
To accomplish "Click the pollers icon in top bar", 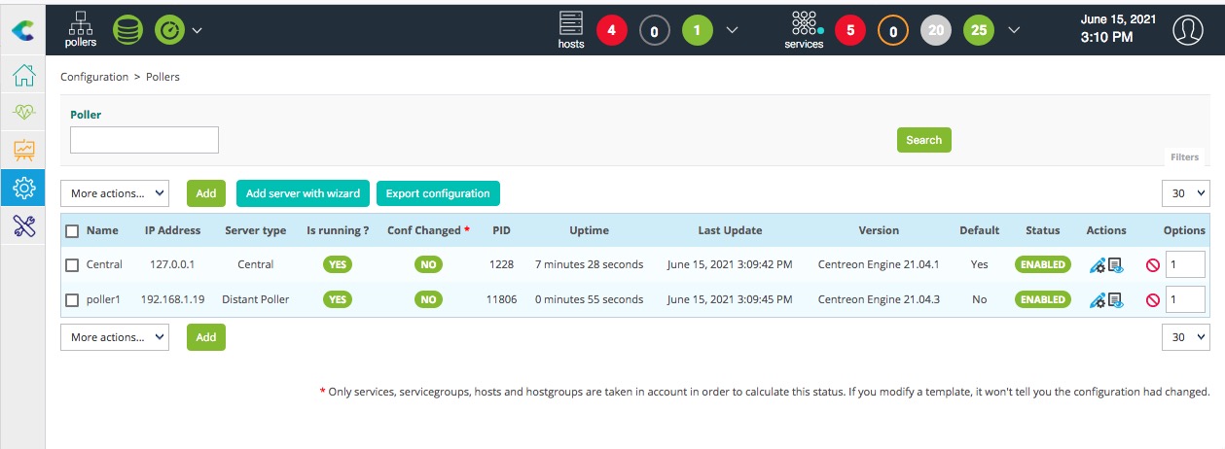I will click(x=81, y=29).
